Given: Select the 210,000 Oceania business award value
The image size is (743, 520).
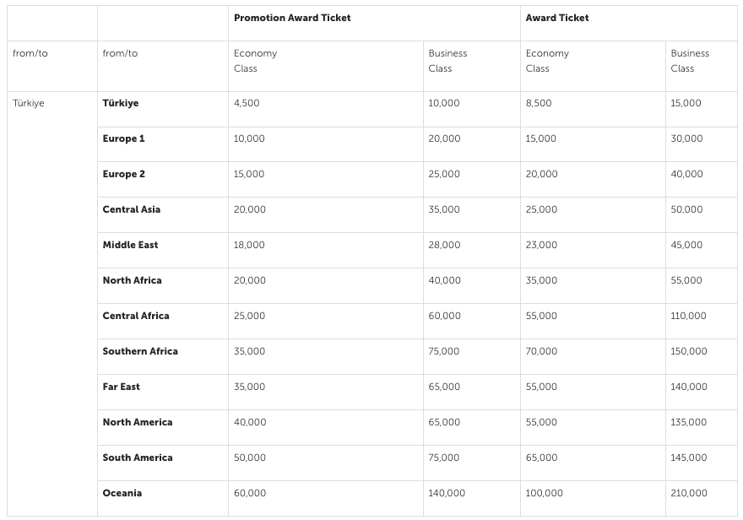Looking at the screenshot, I should (x=689, y=493).
